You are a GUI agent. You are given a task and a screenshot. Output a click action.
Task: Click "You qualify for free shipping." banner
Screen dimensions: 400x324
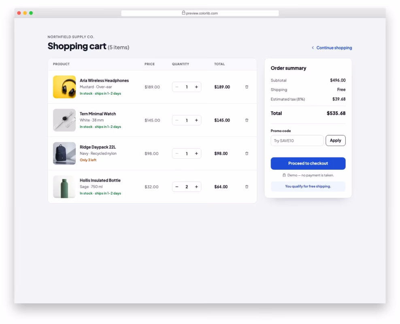(x=308, y=186)
